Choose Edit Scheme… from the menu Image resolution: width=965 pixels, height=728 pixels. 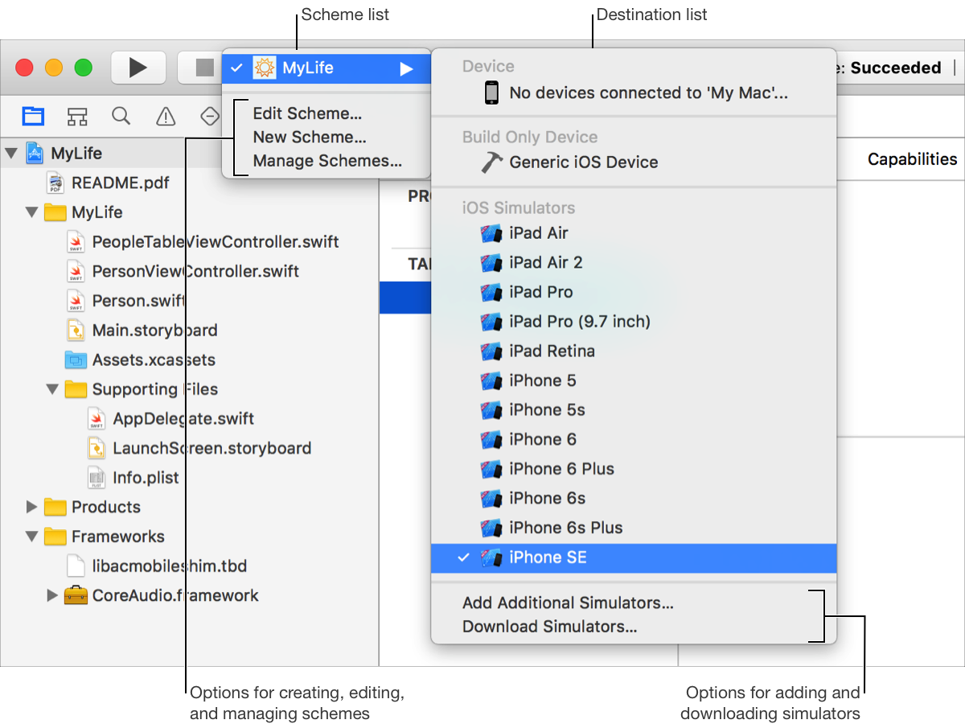(307, 113)
